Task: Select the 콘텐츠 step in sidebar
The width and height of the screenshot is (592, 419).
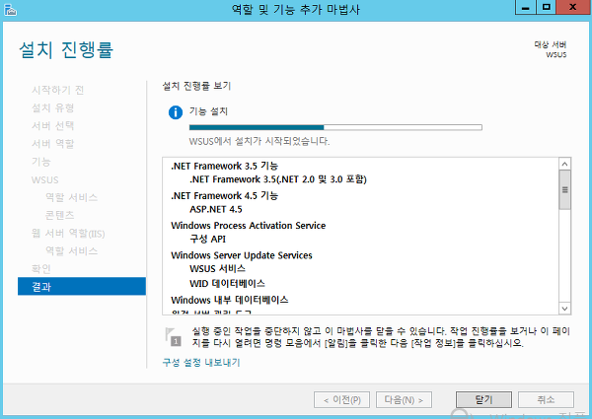Action: coord(59,215)
